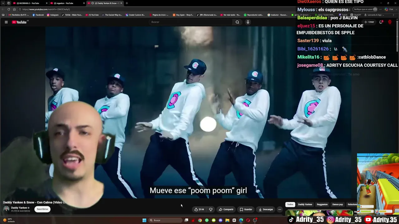Open the TikTok bookmark
The image size is (399, 224).
72,15
